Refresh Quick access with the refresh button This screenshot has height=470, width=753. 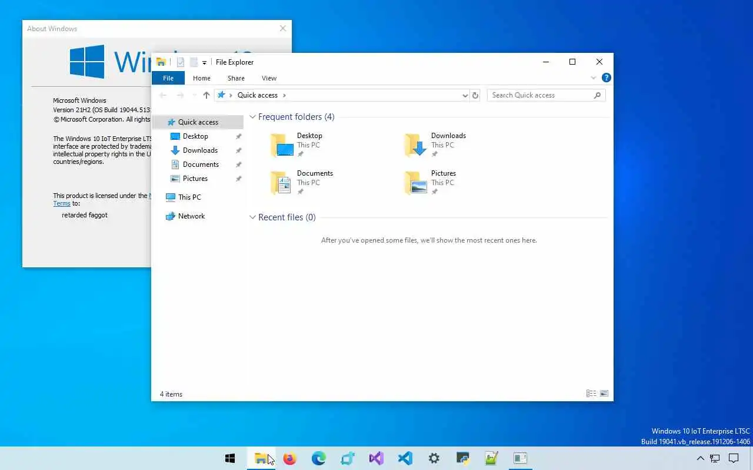(475, 95)
